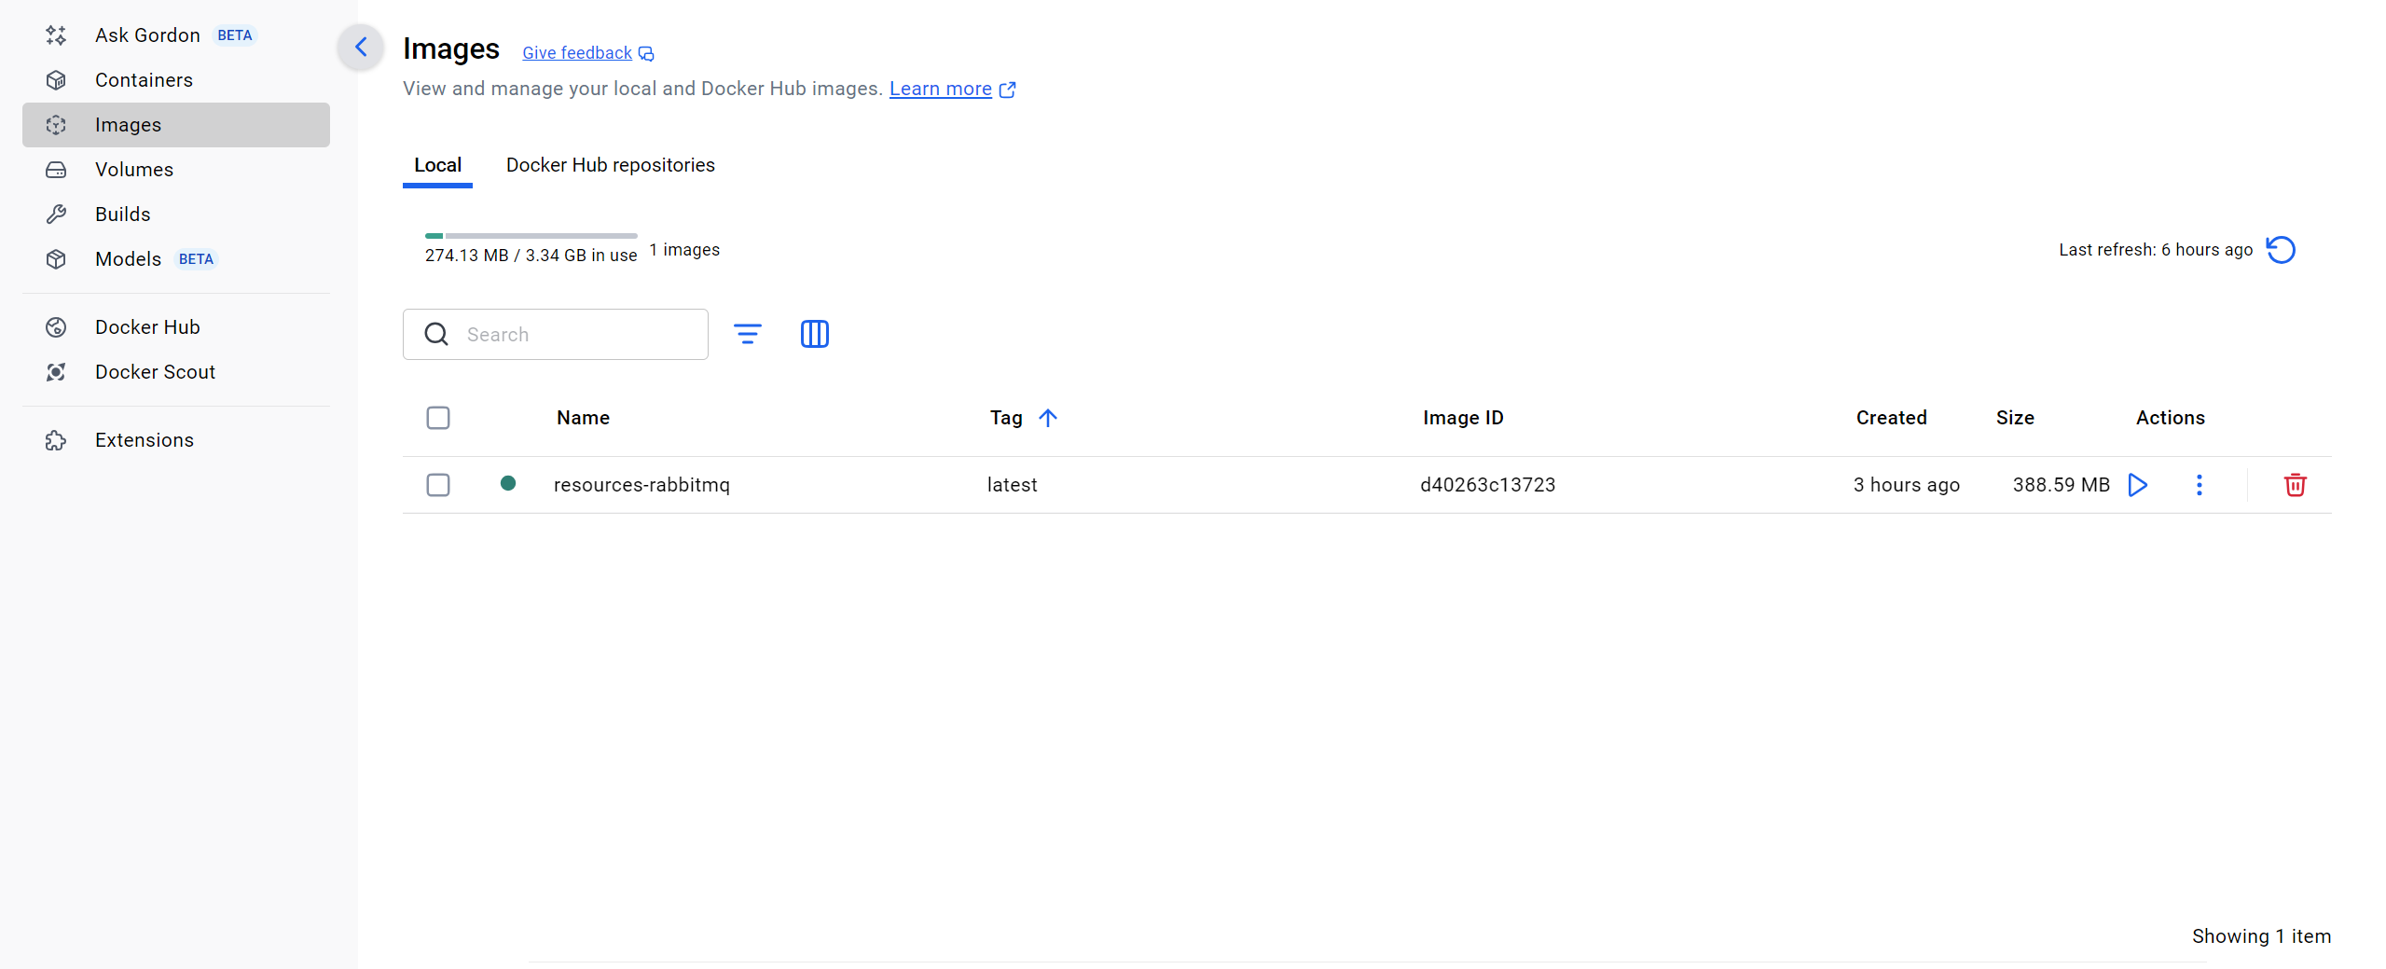This screenshot has height=969, width=2386.
Task: Open Docker Hub from sidebar
Action: point(176,327)
